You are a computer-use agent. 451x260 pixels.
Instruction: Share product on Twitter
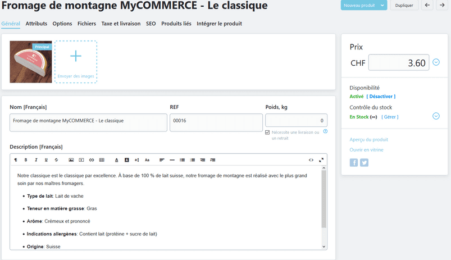[364, 162]
